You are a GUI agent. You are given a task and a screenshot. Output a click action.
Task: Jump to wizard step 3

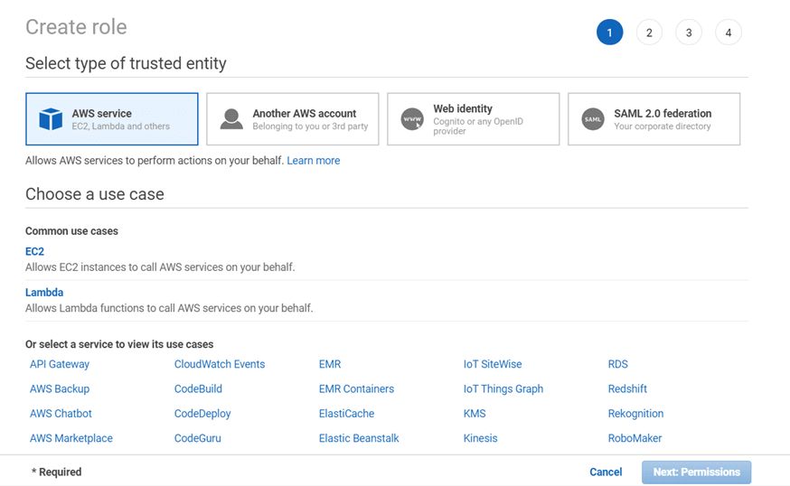pyautogui.click(x=689, y=33)
